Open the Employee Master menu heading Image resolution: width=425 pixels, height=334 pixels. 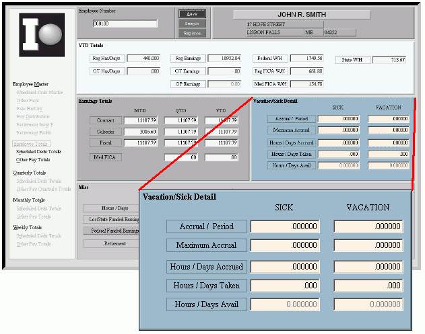[x=31, y=84]
